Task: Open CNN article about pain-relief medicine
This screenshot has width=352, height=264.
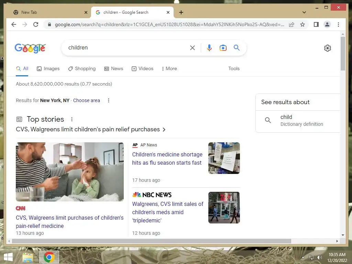Action: (x=69, y=222)
